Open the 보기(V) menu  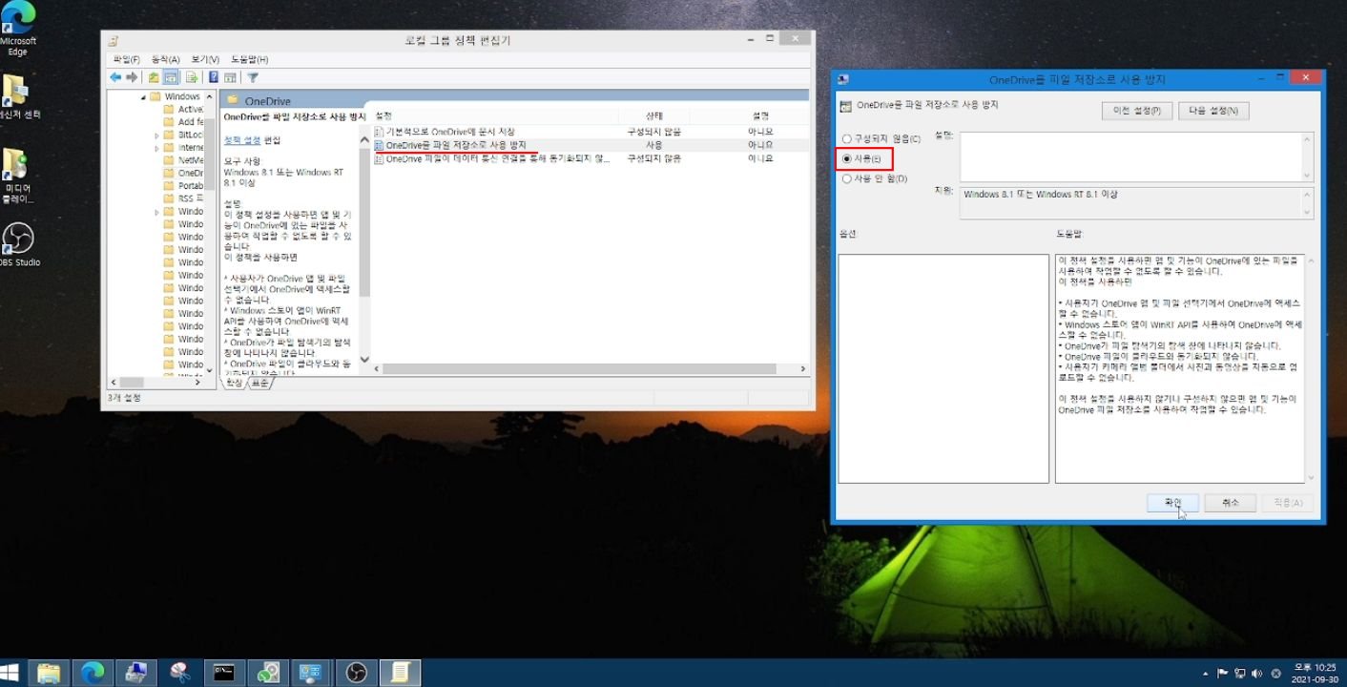205,59
